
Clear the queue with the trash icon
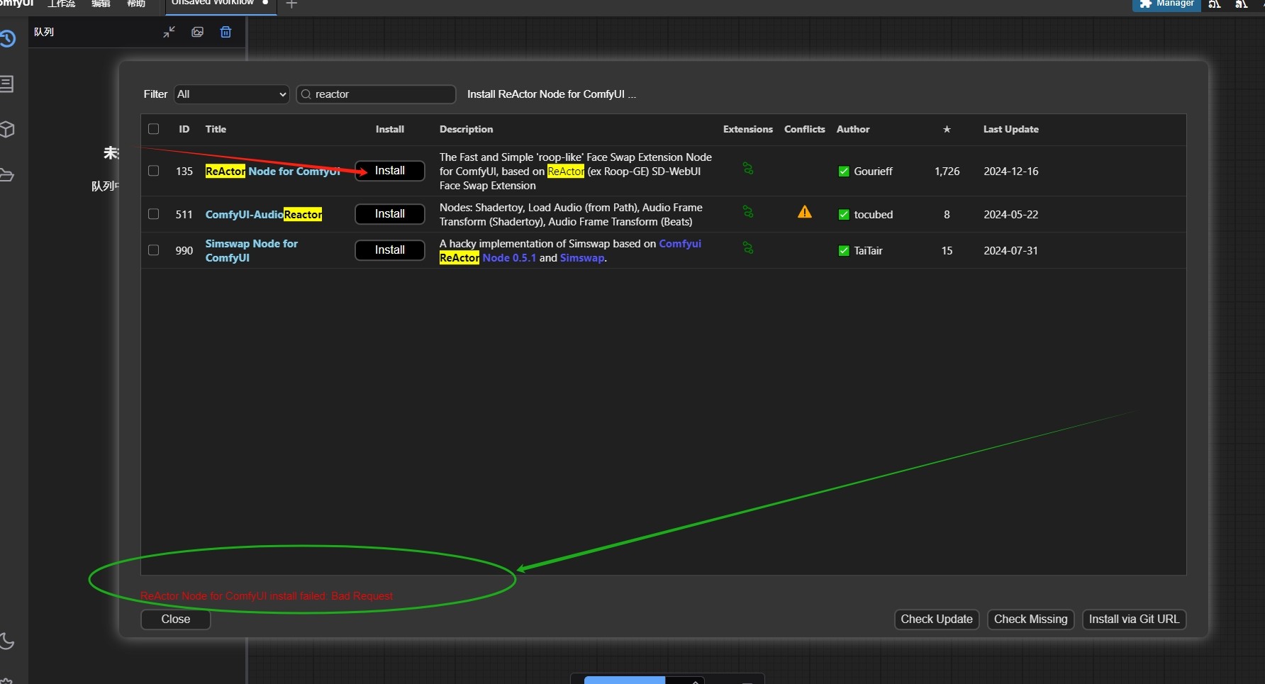pos(225,32)
